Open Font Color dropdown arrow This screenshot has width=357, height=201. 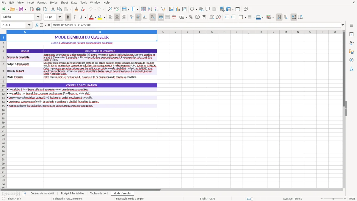tap(95, 17)
